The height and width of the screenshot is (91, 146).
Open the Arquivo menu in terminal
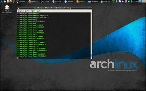pyautogui.click(x=21, y=11)
